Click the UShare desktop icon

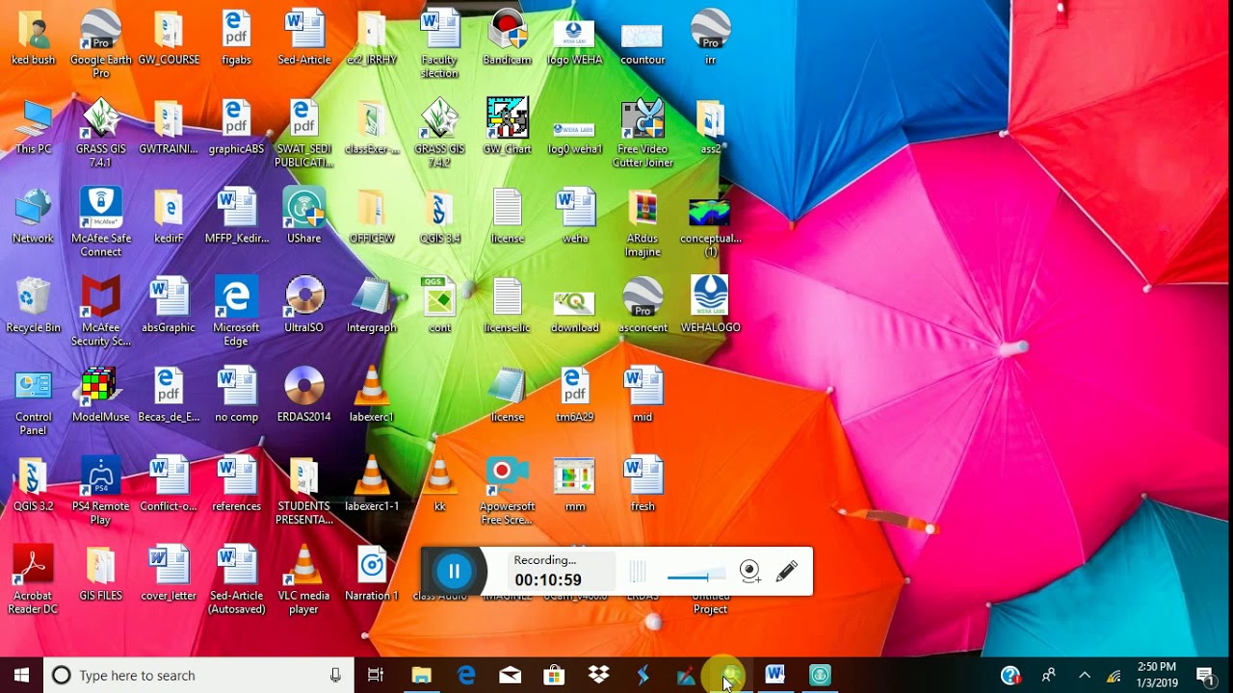pyautogui.click(x=304, y=217)
